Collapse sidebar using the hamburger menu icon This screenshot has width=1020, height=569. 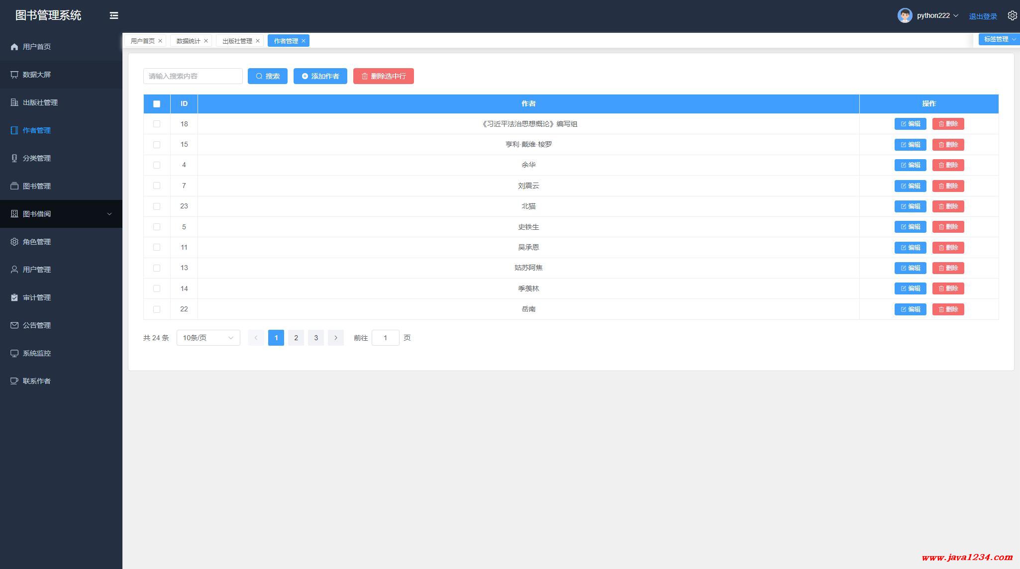pos(114,15)
